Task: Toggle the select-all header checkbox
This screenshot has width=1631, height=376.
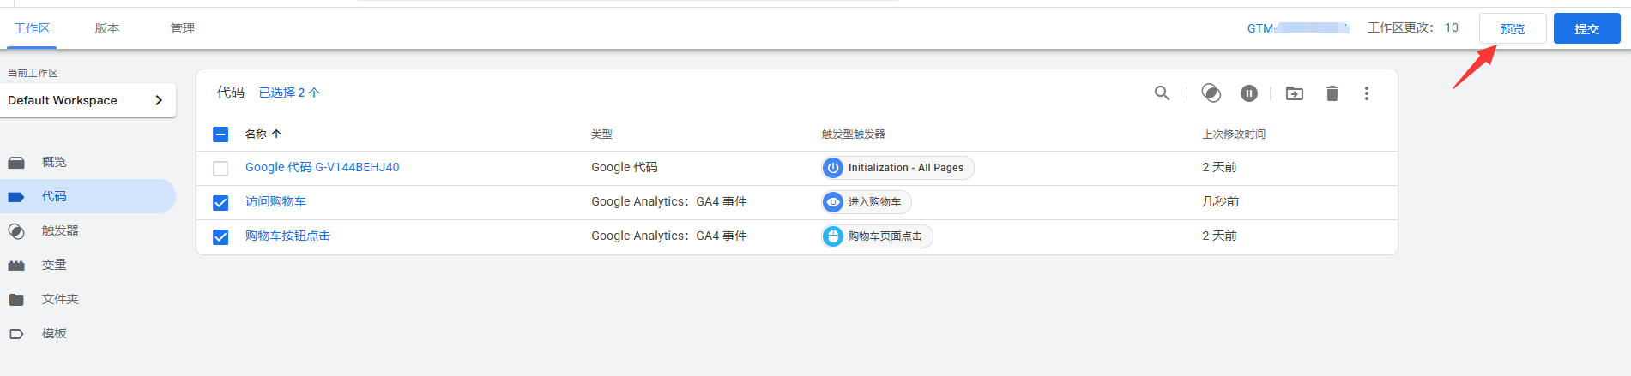Action: [x=220, y=134]
